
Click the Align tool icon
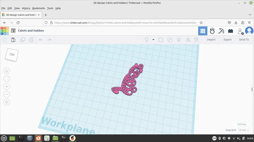point(179,40)
